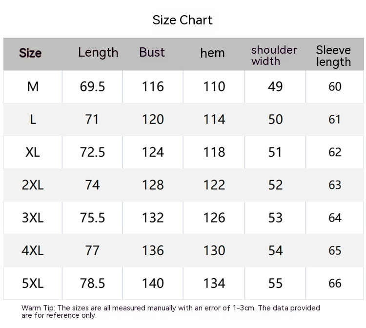
Task: Select the 5XL size row label
Action: [33, 283]
